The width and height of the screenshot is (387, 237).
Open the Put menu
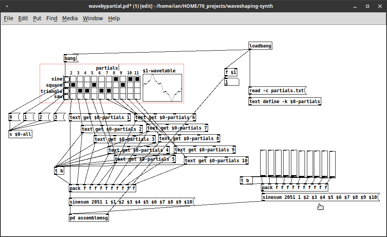pyautogui.click(x=37, y=18)
